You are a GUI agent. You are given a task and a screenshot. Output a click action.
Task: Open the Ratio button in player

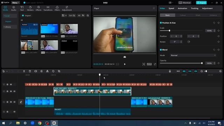pyautogui.click(x=149, y=64)
